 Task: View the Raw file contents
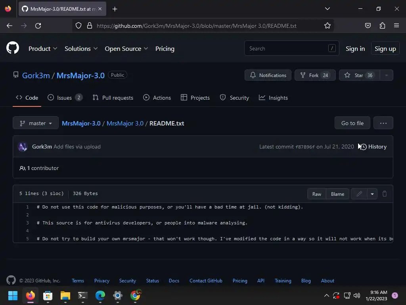(x=316, y=194)
